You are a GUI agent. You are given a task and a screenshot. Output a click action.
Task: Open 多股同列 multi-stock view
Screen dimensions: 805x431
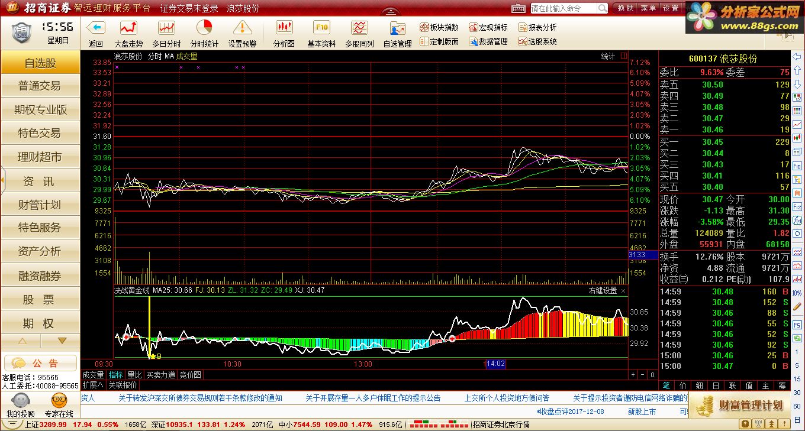(x=359, y=34)
